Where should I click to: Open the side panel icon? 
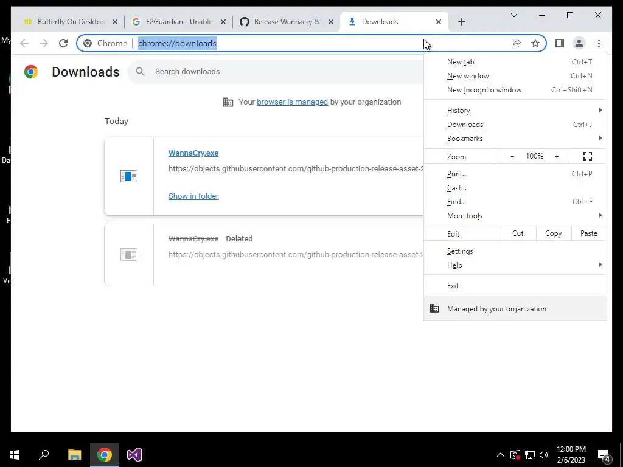[x=560, y=43]
